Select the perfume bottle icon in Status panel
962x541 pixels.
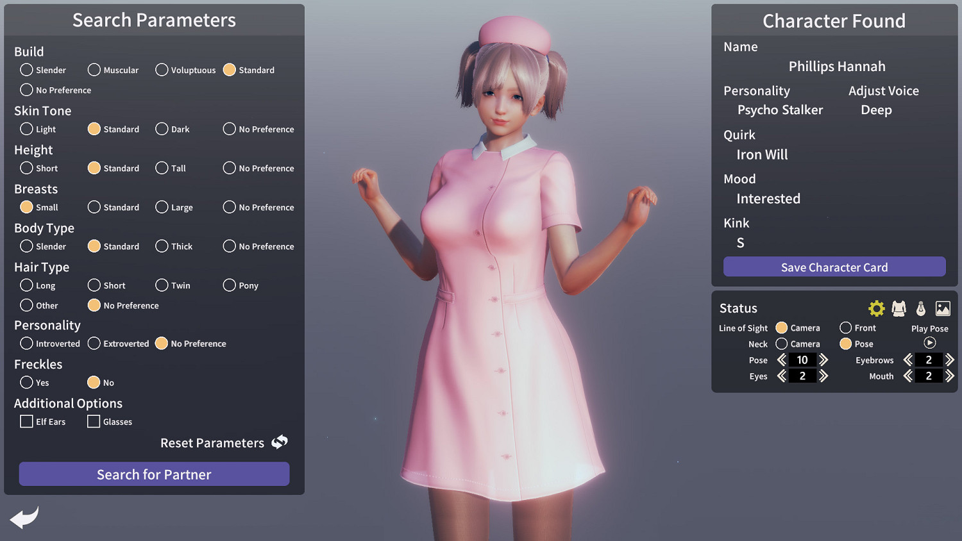(921, 308)
